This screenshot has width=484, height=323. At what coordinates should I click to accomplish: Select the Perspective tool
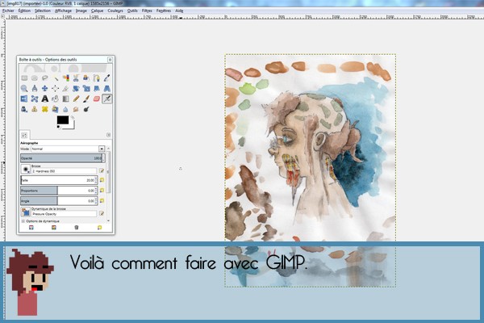point(106,89)
